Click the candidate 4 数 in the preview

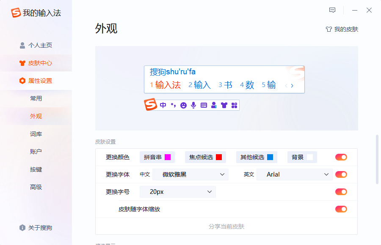pos(247,85)
